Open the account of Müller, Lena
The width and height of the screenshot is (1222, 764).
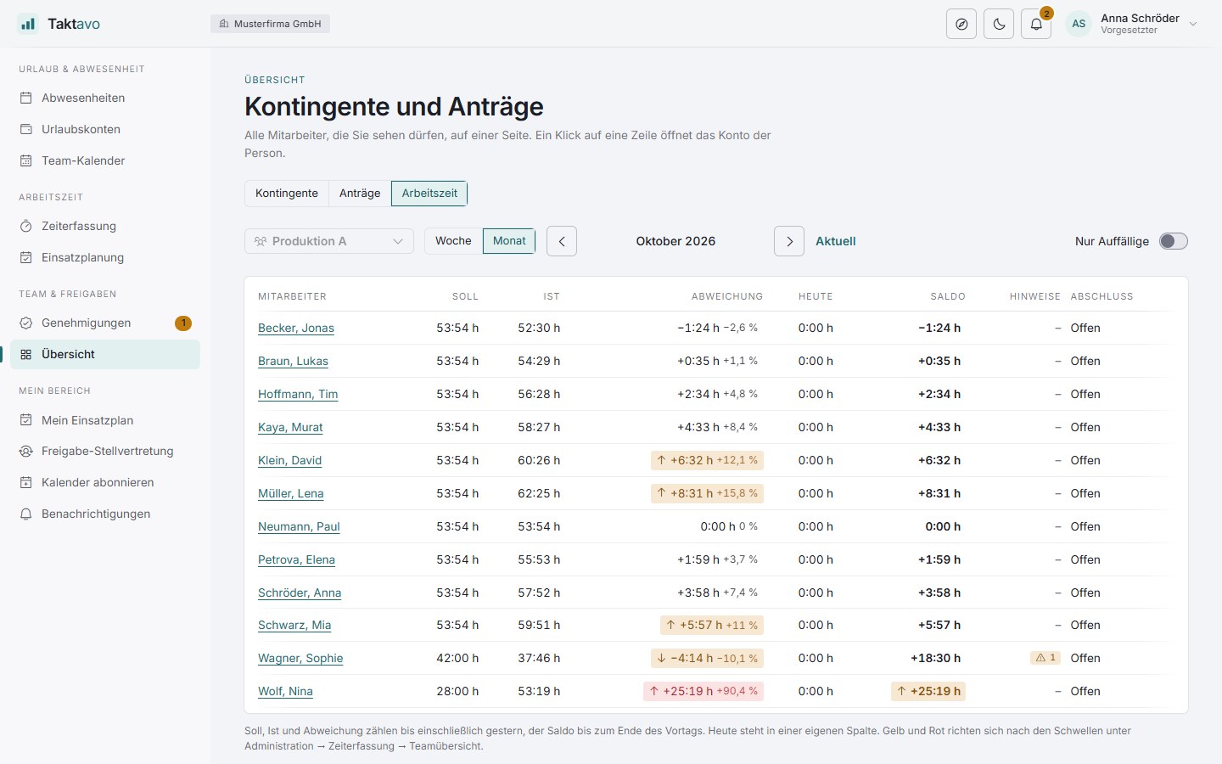pos(290,493)
